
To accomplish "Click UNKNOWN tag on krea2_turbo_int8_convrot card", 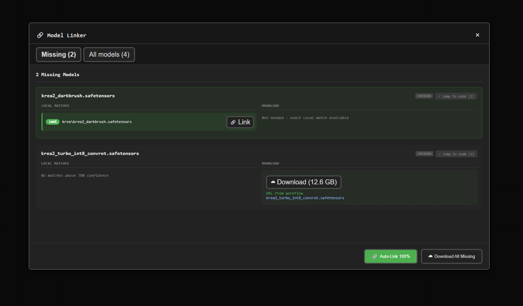I will (424, 154).
